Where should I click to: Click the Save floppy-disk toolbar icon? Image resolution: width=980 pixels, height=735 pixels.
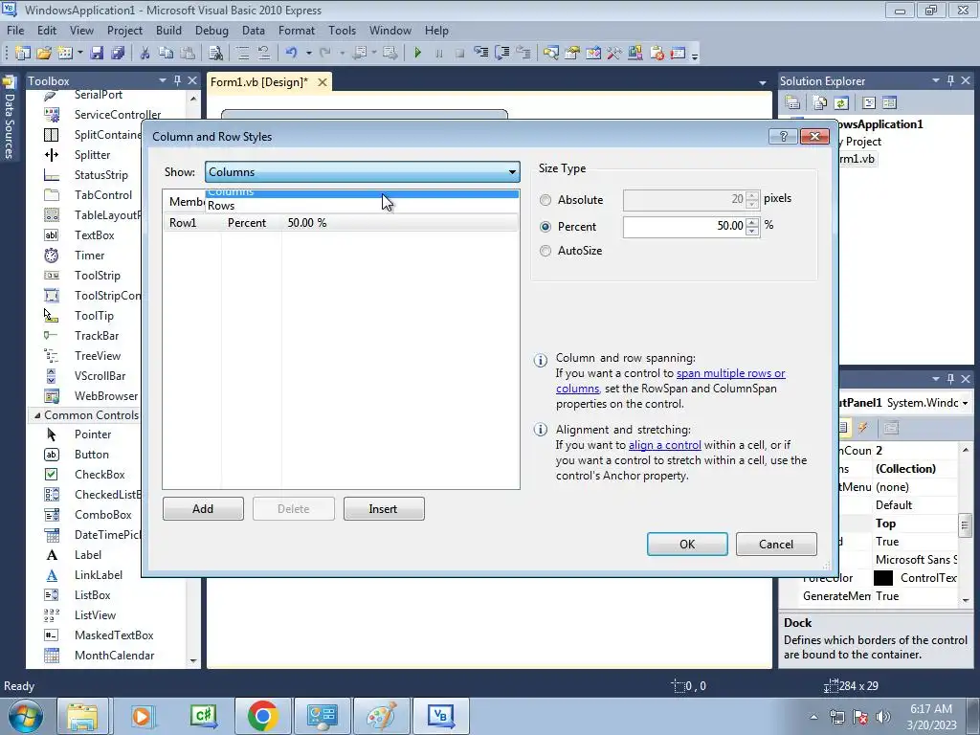click(97, 54)
